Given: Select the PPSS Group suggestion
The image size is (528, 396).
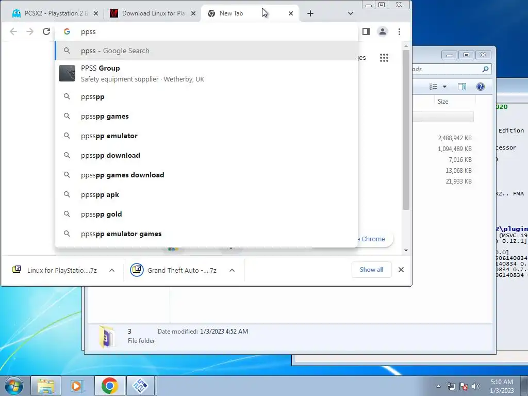Looking at the screenshot, I should (x=206, y=73).
